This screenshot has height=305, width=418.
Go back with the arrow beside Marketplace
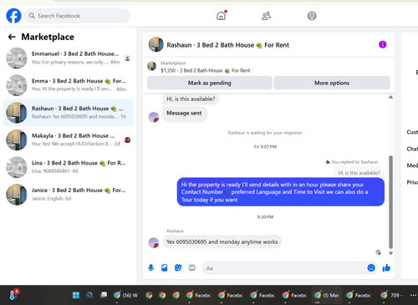(x=12, y=37)
